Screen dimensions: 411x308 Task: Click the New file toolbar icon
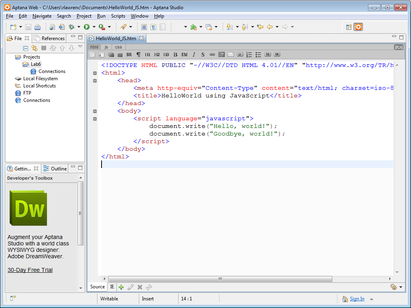pos(13,27)
